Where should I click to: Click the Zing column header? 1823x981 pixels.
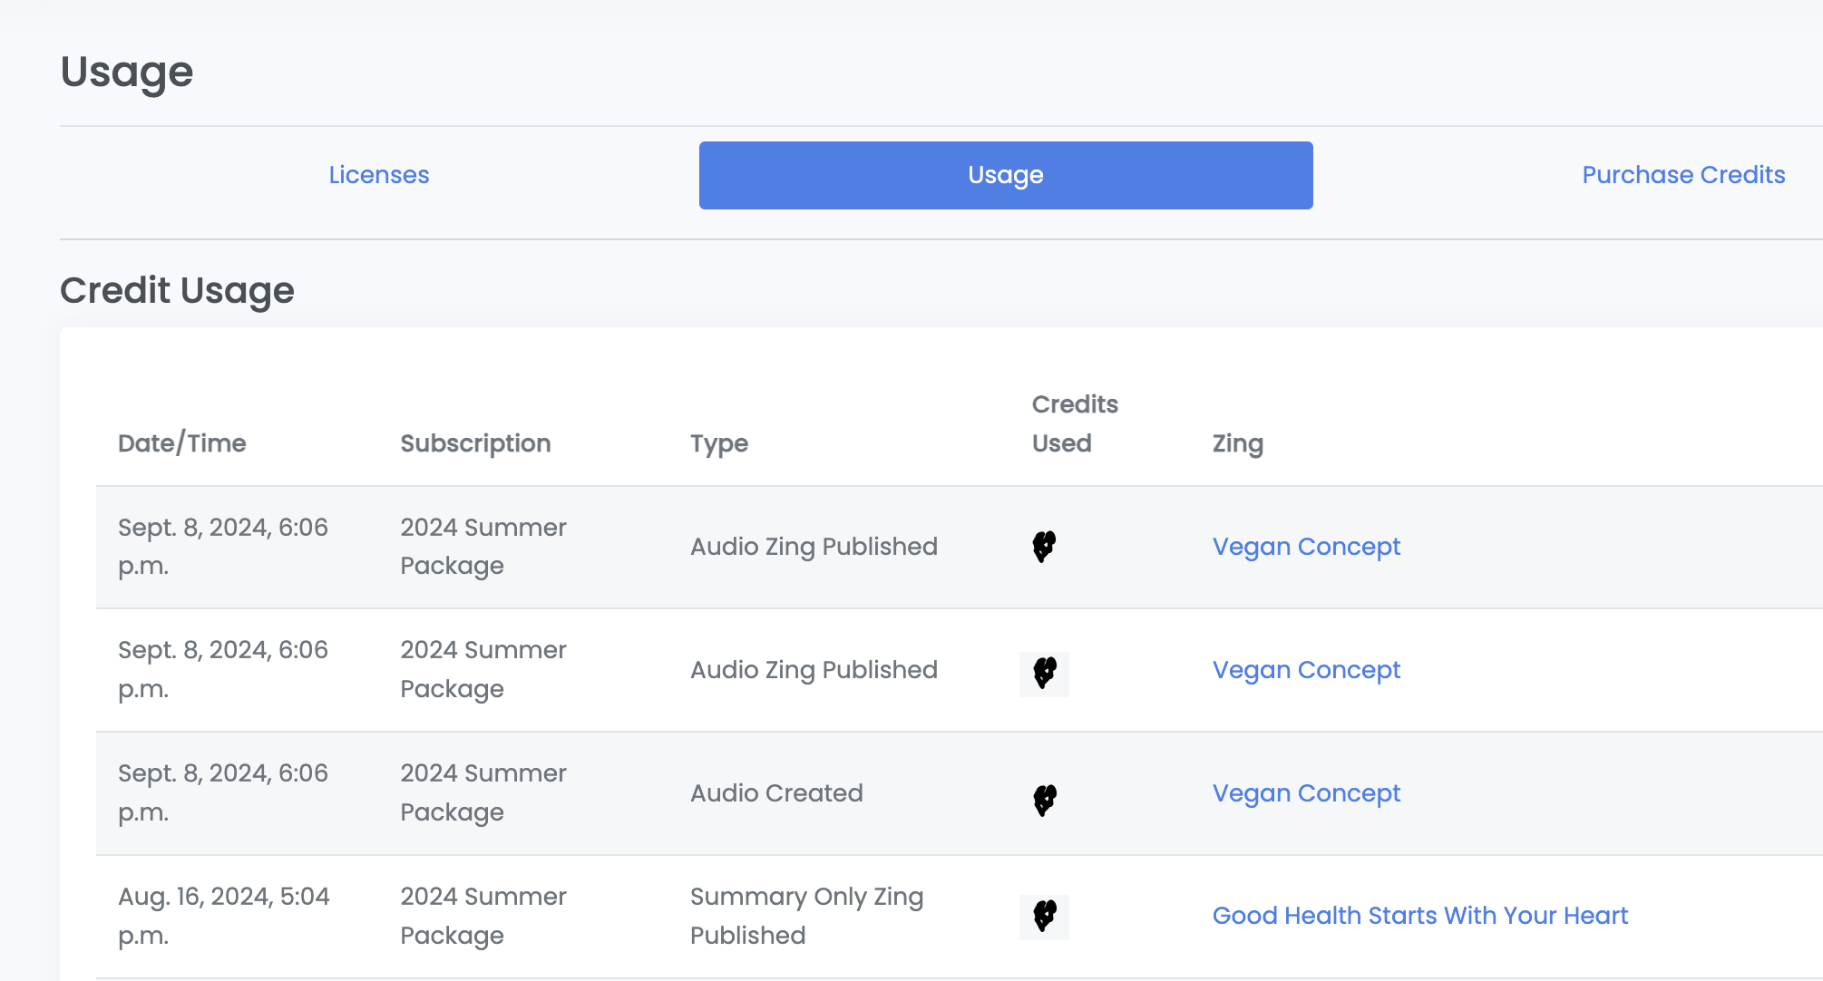click(x=1238, y=443)
